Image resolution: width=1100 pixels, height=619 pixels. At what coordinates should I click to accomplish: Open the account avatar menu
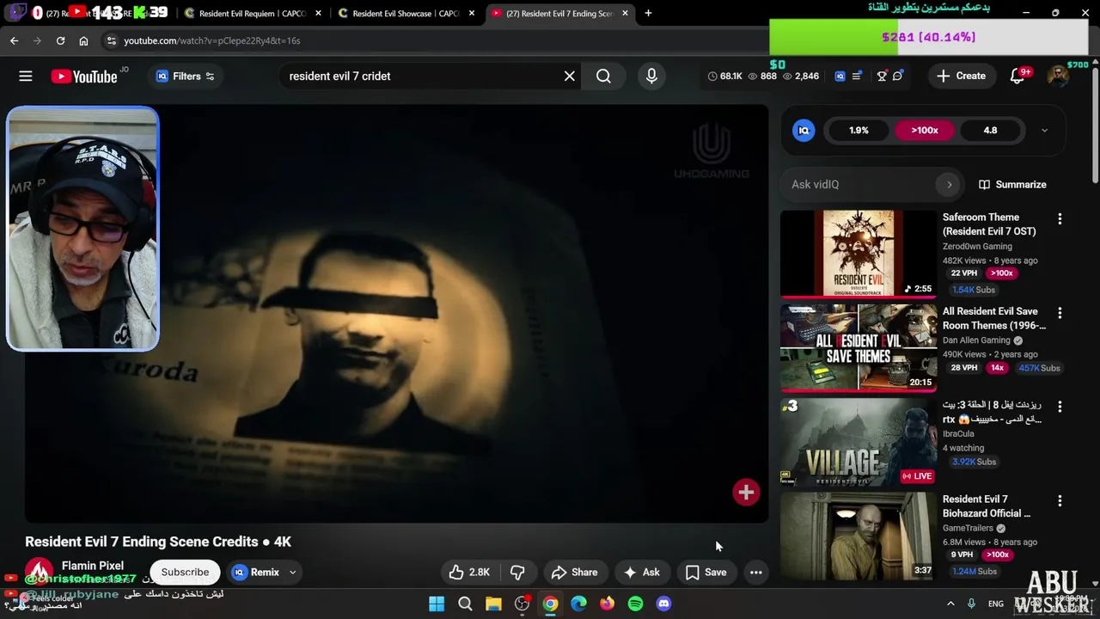(1058, 77)
